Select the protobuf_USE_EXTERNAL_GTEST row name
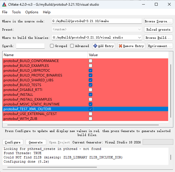Screen dimensions: 175x172 [30, 114]
